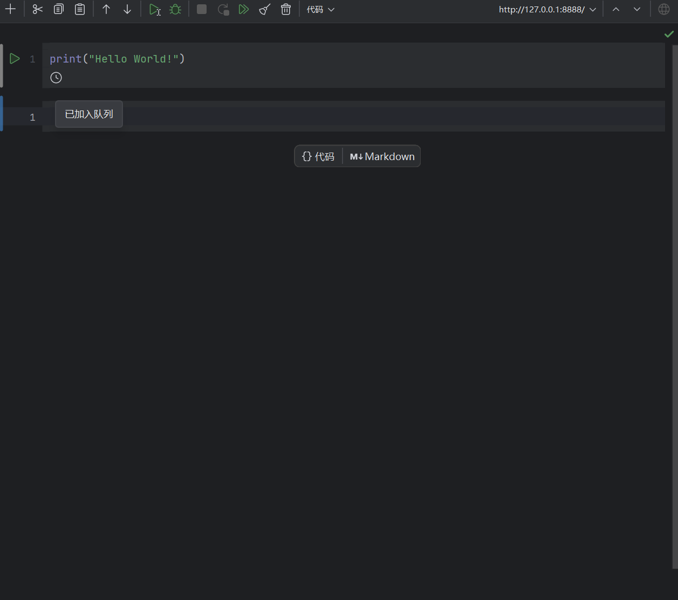Add a Markdown cell below
The image size is (678, 600).
click(x=382, y=156)
